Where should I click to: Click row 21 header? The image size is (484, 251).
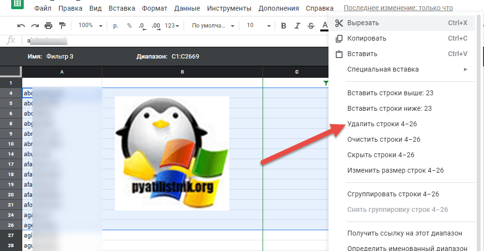[x=11, y=205]
